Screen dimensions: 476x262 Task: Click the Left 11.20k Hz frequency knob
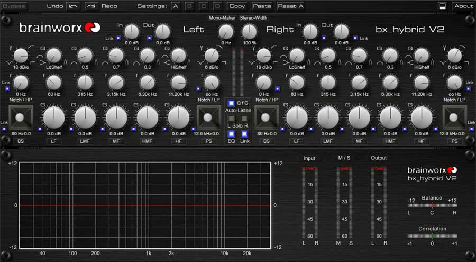(x=179, y=83)
